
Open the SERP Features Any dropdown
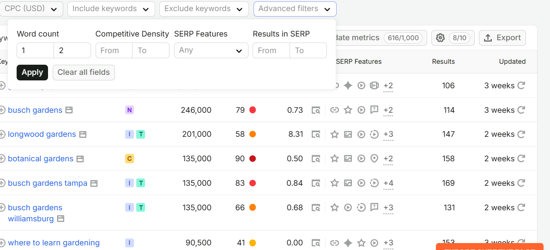click(x=211, y=50)
